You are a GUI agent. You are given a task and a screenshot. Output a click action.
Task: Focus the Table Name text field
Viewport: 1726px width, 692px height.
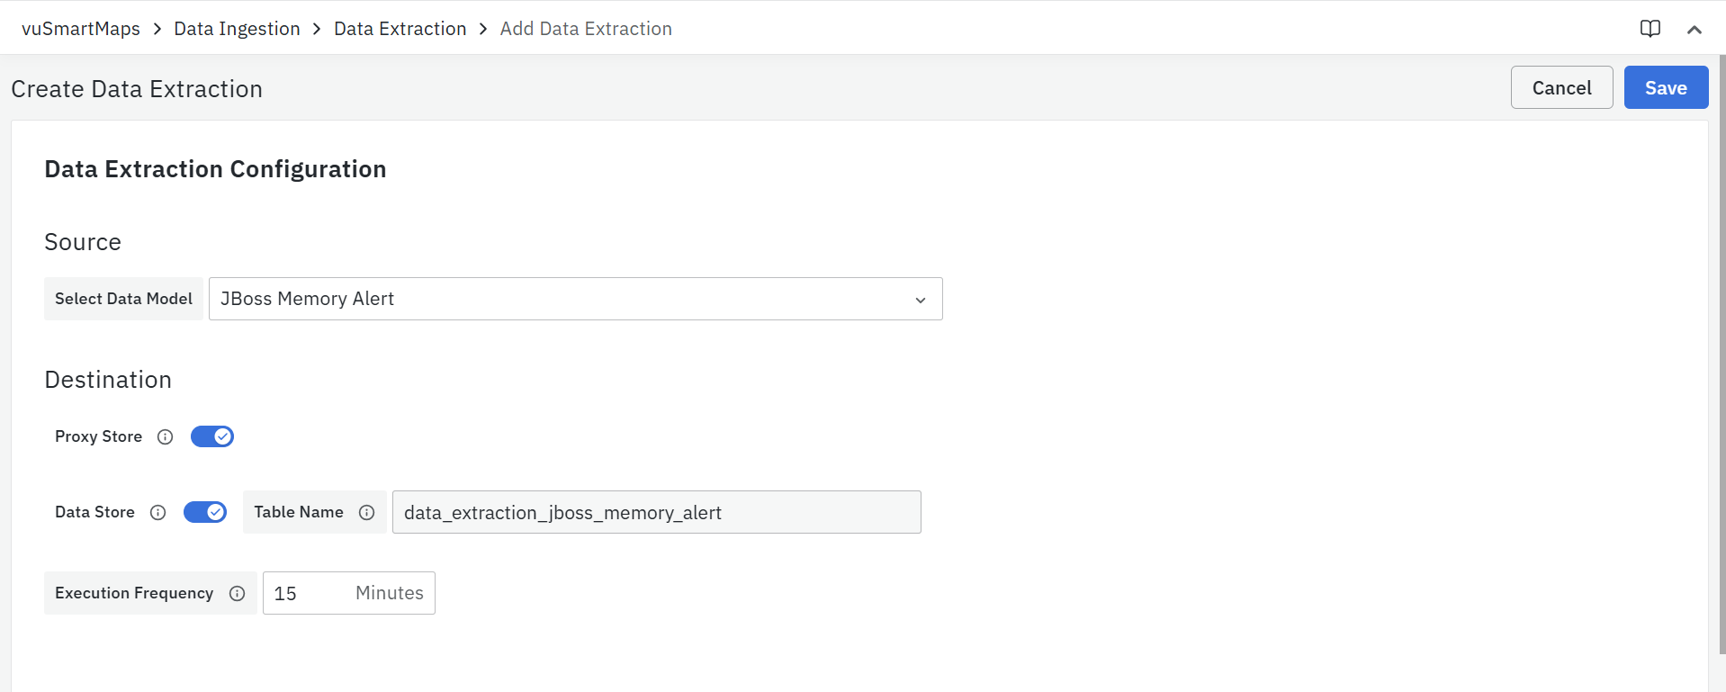(x=656, y=512)
